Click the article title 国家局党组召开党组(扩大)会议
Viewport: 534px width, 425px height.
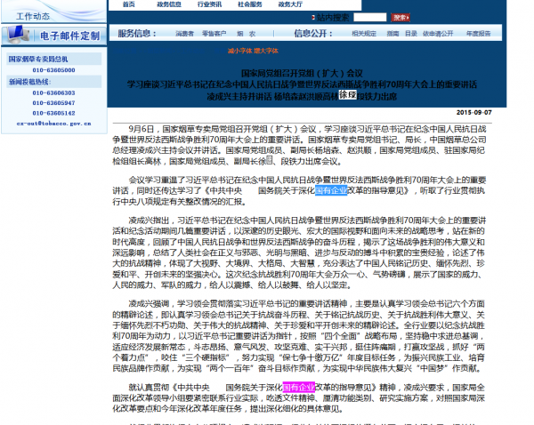[x=302, y=73]
